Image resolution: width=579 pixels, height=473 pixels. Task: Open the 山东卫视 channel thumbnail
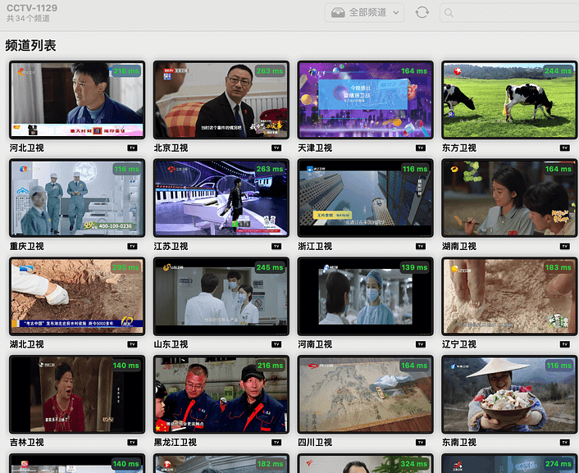coord(221,297)
